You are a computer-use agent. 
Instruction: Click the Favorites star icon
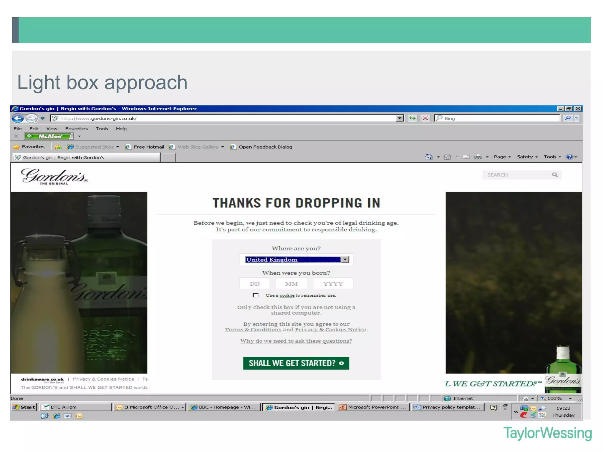[x=16, y=147]
